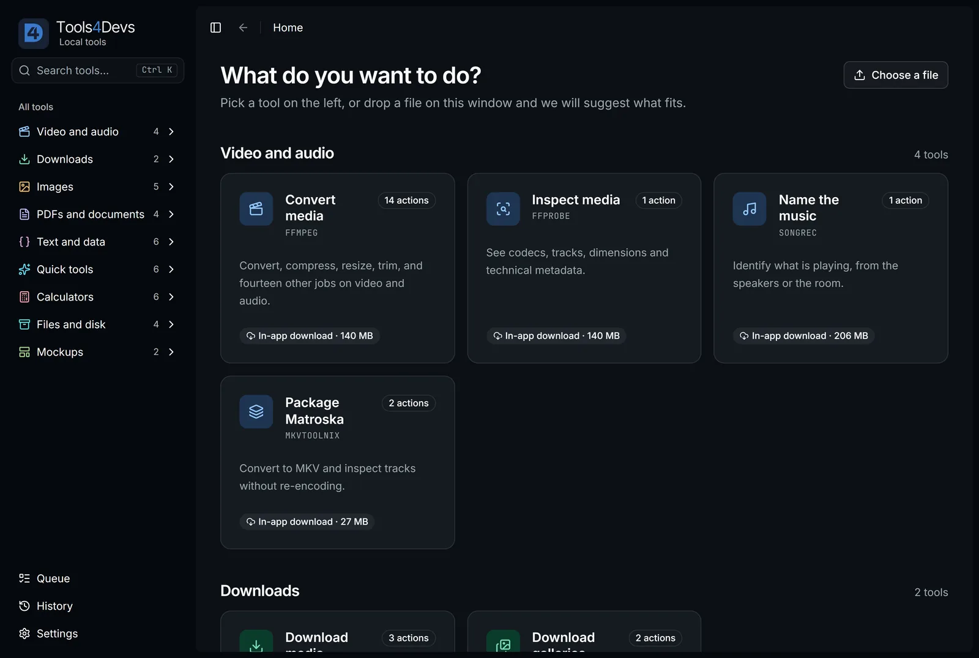Click the Files and disk icon
Viewport: 979px width, 658px height.
[24, 324]
